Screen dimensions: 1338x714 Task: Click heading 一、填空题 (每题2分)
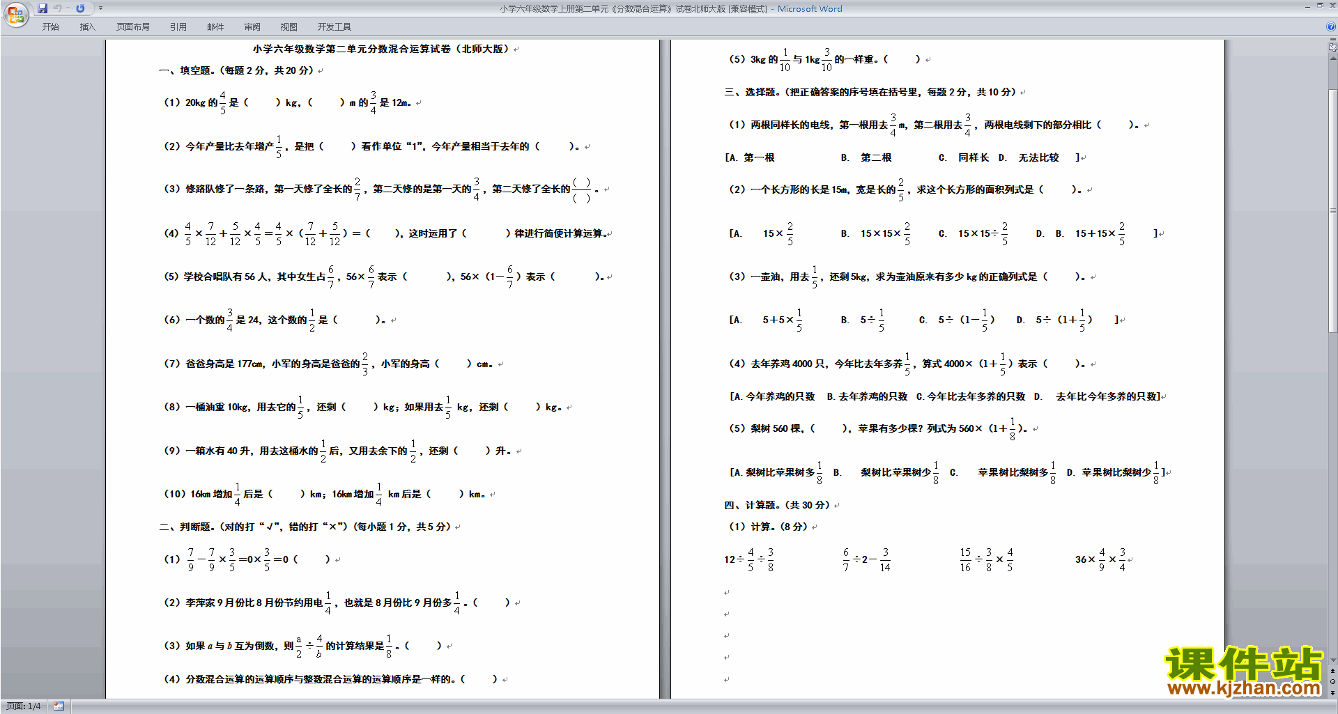point(237,70)
